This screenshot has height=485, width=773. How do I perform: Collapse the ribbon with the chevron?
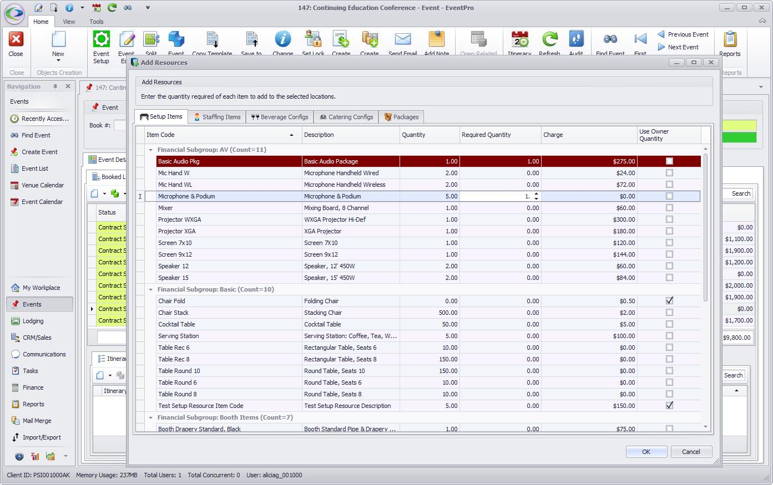click(x=762, y=21)
